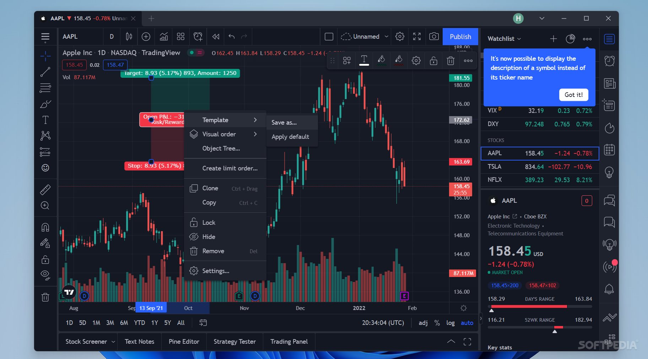Open the measure/ruler tool
Image resolution: width=648 pixels, height=359 pixels.
coord(45,190)
